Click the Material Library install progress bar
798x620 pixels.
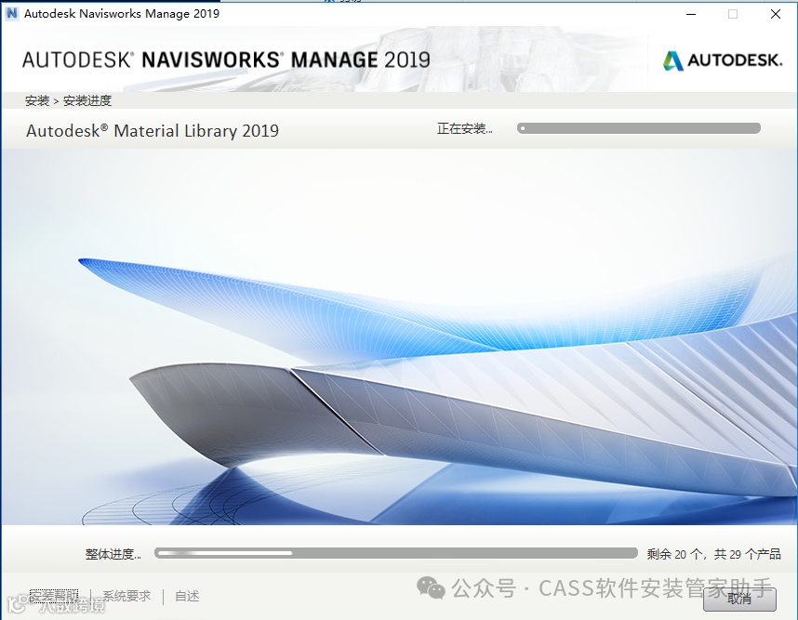(x=639, y=128)
